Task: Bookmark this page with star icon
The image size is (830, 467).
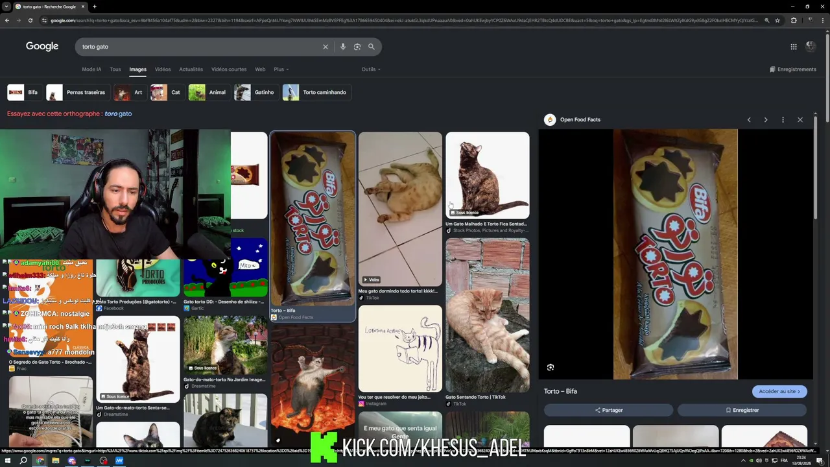Action: coord(777,21)
